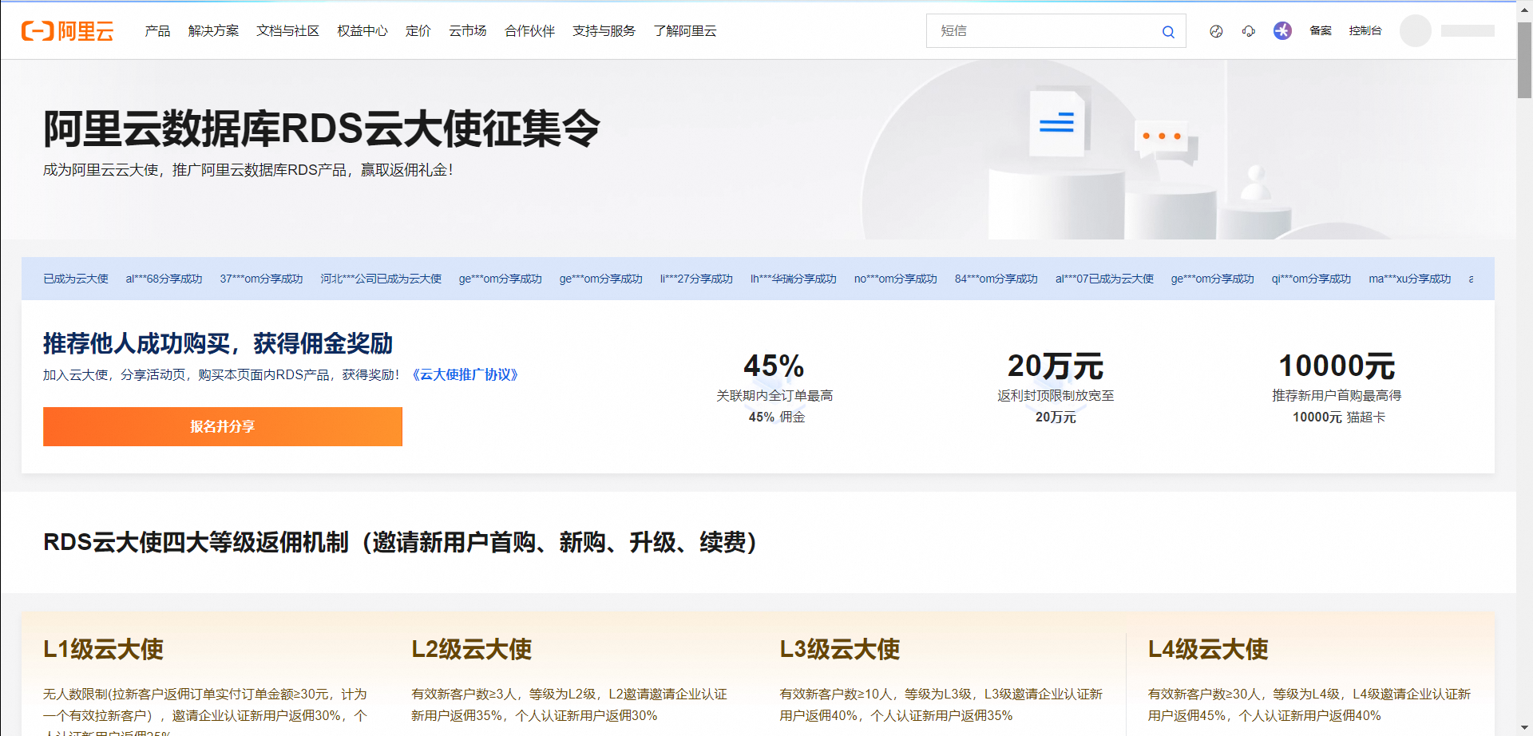This screenshot has height=736, width=1533.
Task: Click the L1级云大使 card title
Action: pos(104,649)
